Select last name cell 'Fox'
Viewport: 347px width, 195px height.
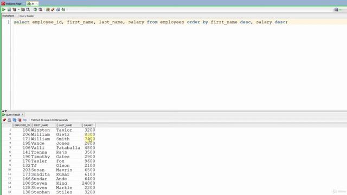tap(60, 161)
